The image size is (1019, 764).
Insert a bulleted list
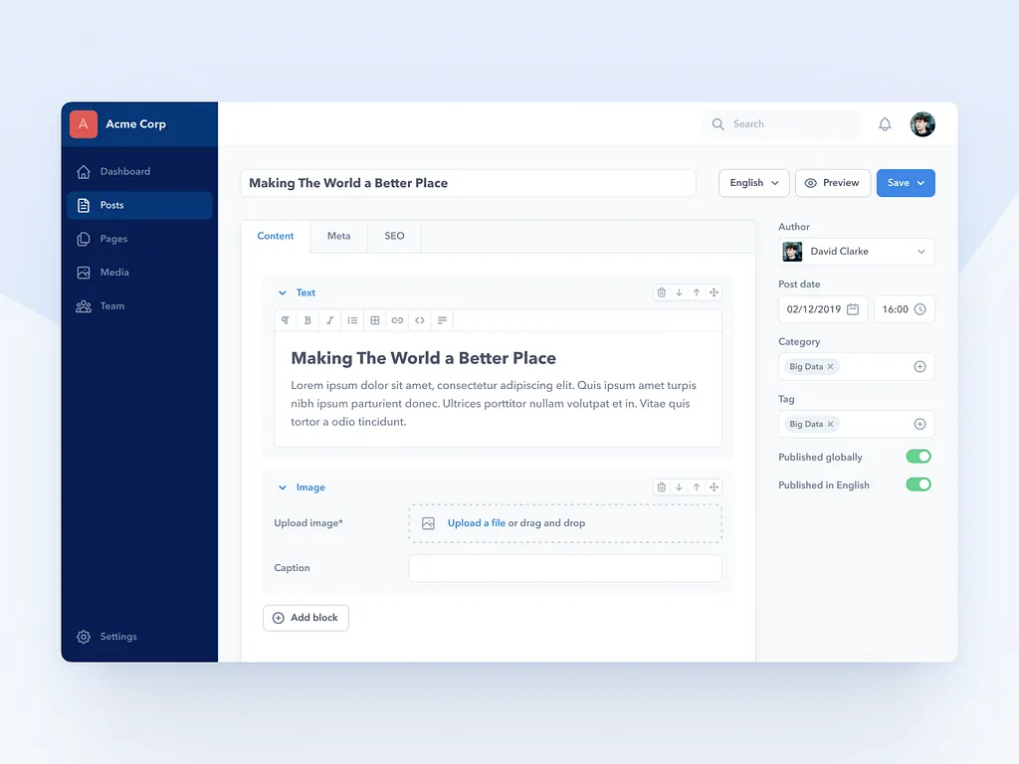pyautogui.click(x=352, y=320)
